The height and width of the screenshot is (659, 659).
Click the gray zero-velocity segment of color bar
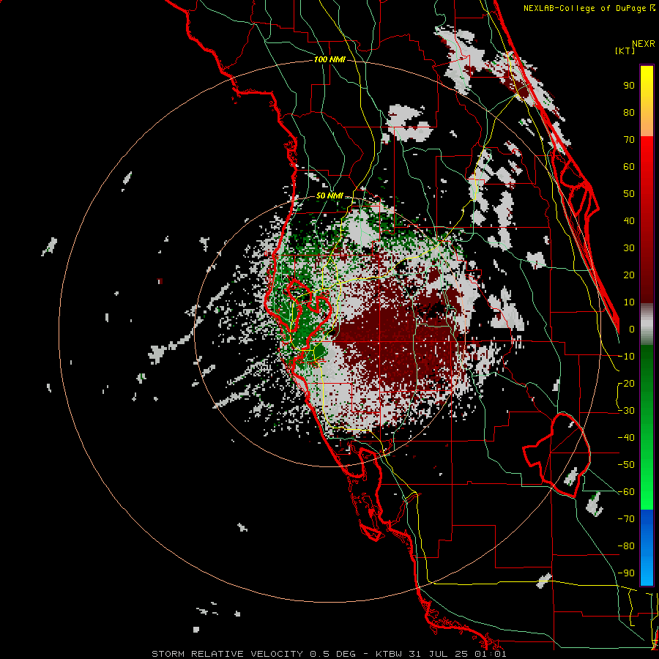click(647, 324)
